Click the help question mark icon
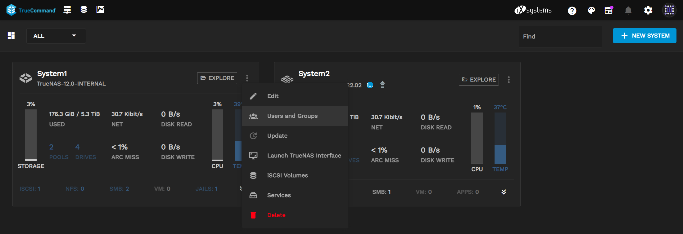The width and height of the screenshot is (683, 234). 572,11
